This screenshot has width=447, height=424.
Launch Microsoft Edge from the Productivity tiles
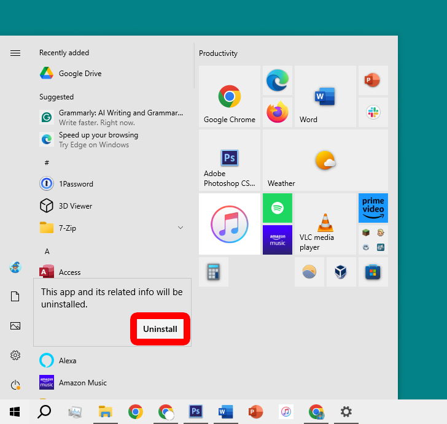coord(278,80)
